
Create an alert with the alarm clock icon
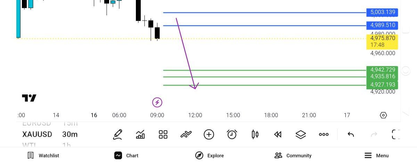[x=232, y=134]
